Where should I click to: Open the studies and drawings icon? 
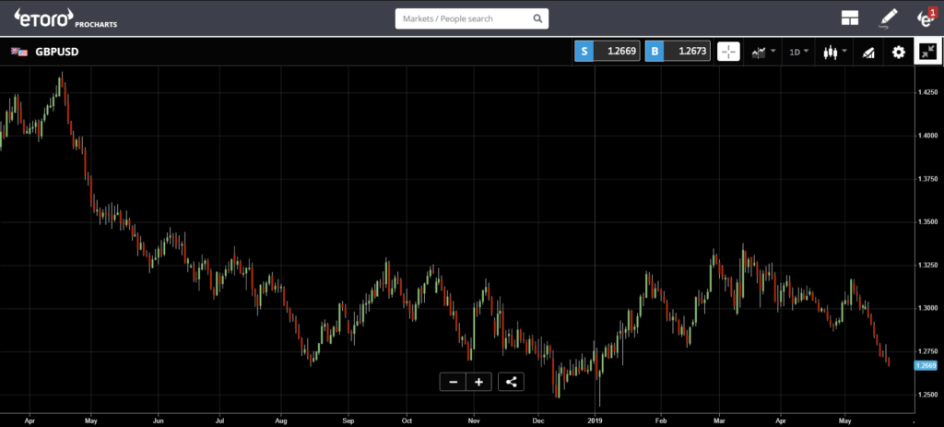point(867,53)
